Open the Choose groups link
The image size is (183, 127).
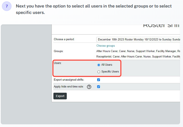tap(106, 46)
